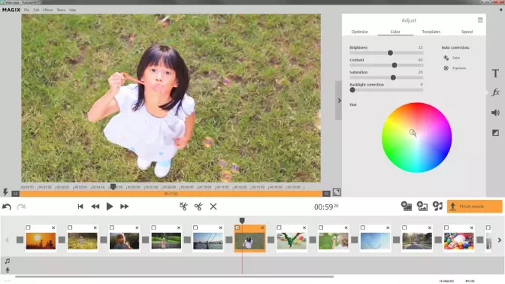
Task: Open the fx effects panel
Action: [495, 92]
